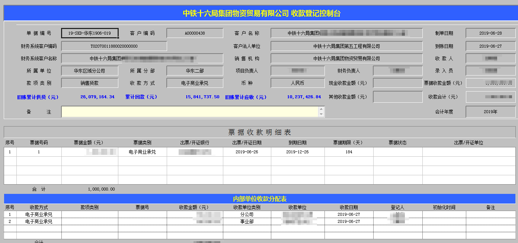Click the 会计年度 field 2019年
Screen dimensions: 518x243
[490, 112]
